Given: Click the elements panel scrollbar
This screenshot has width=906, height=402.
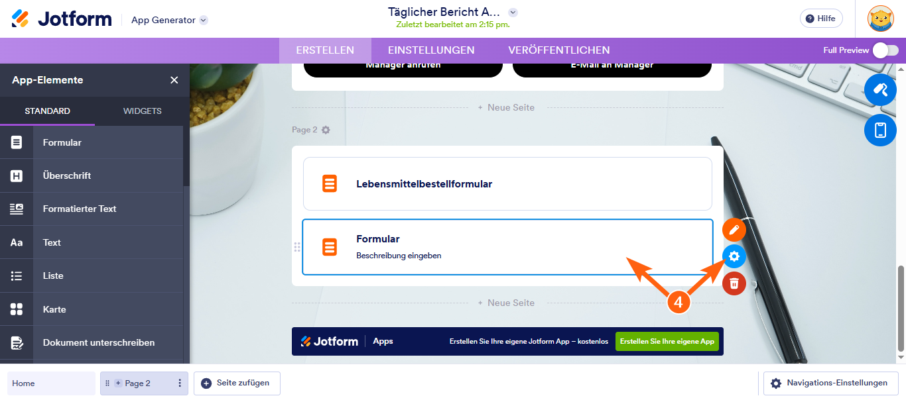Looking at the screenshot, I should [186, 156].
